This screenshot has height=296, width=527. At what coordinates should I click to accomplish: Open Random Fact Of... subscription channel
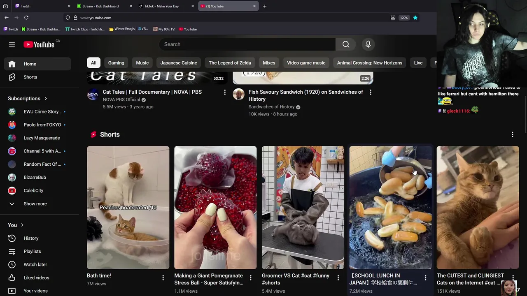coord(37,164)
